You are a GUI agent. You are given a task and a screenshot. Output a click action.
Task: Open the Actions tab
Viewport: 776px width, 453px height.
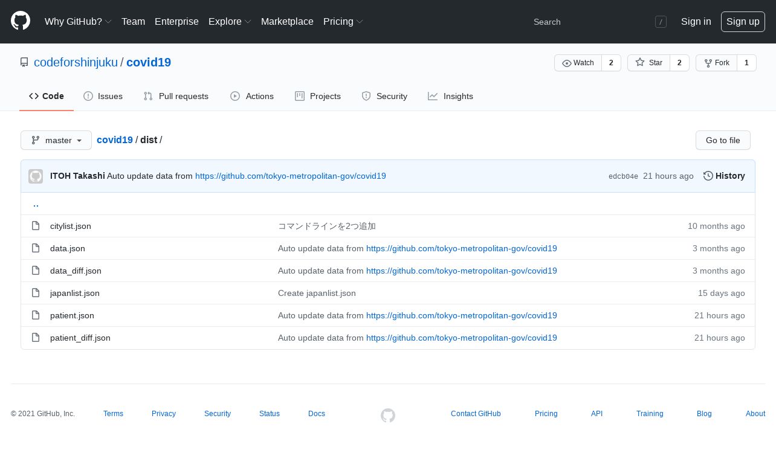click(252, 96)
